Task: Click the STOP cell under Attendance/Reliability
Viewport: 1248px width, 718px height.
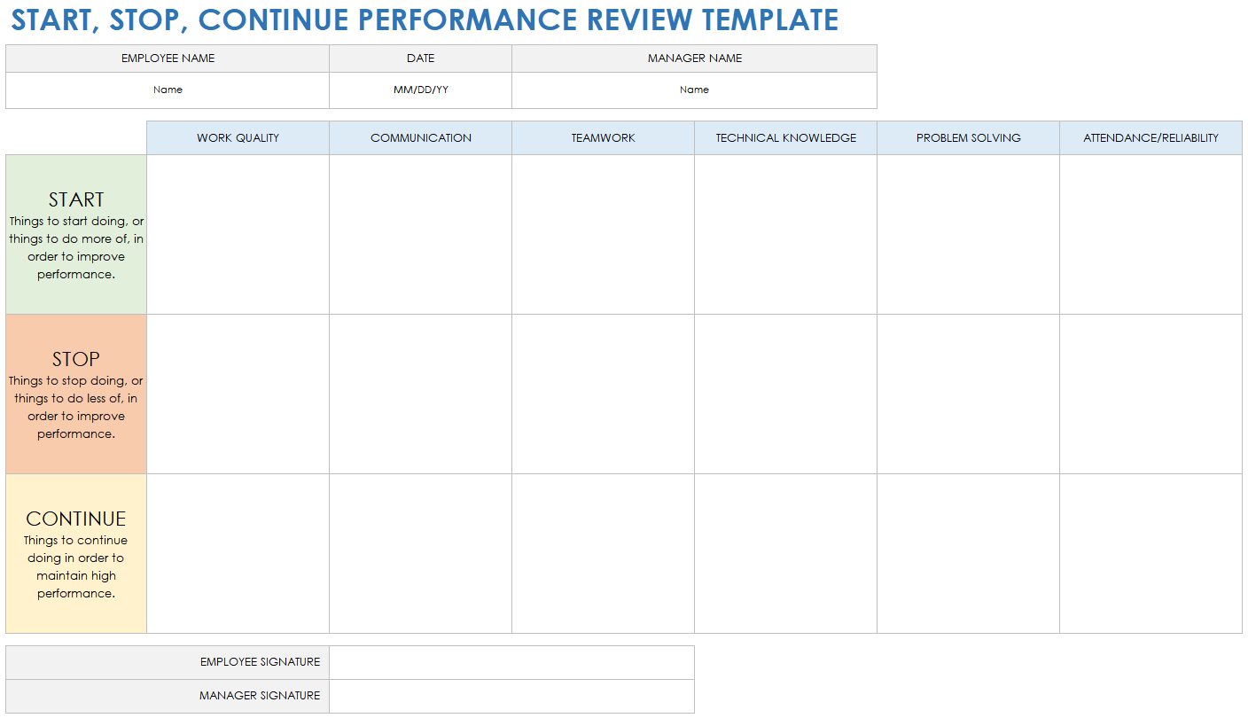Action: point(1151,394)
